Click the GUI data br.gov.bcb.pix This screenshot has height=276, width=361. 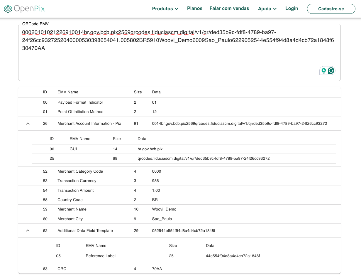(x=150, y=149)
